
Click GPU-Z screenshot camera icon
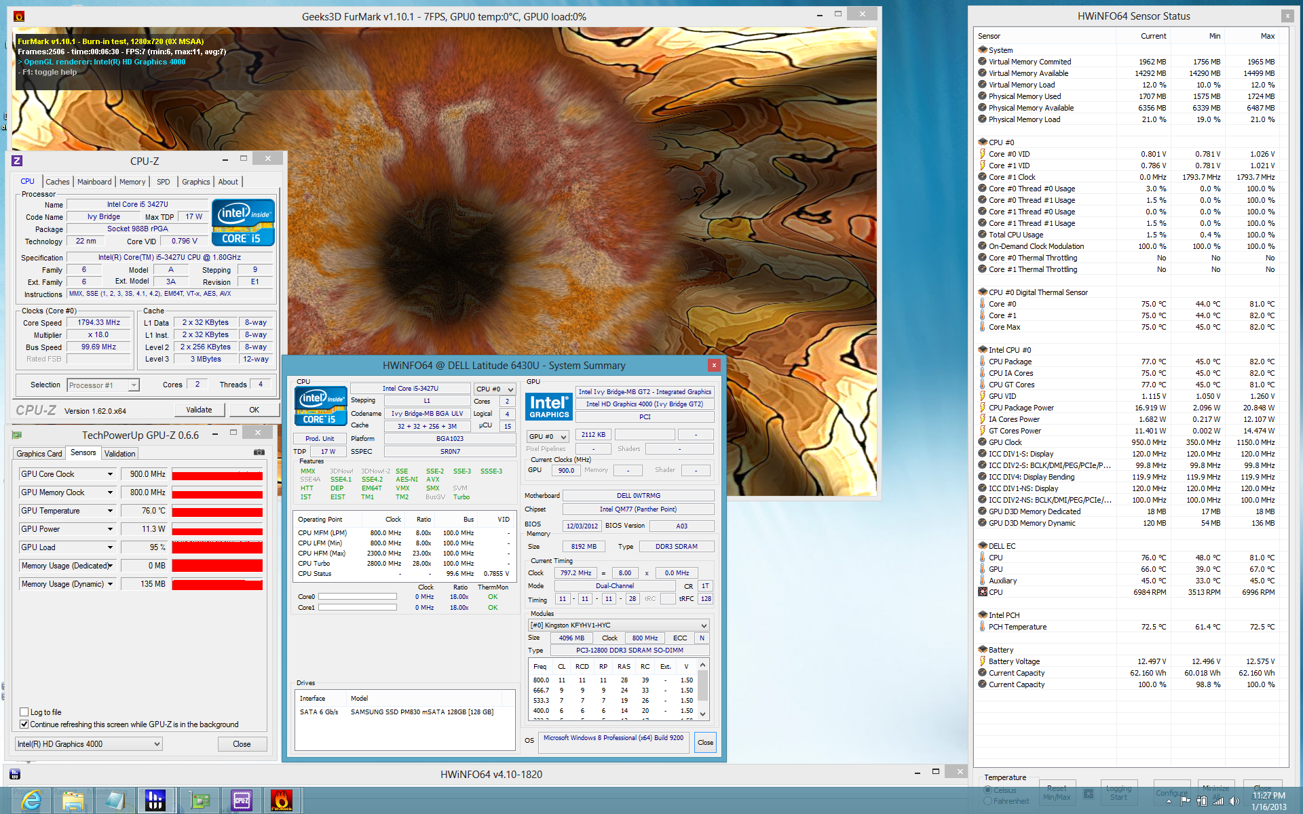[259, 452]
